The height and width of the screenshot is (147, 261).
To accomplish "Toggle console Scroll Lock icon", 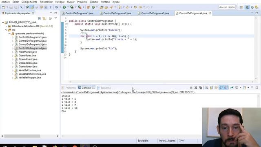I will pyautogui.click(x=211, y=88).
